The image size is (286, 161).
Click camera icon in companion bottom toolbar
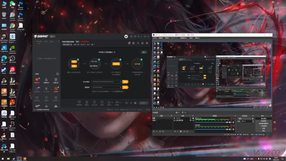tap(87, 102)
